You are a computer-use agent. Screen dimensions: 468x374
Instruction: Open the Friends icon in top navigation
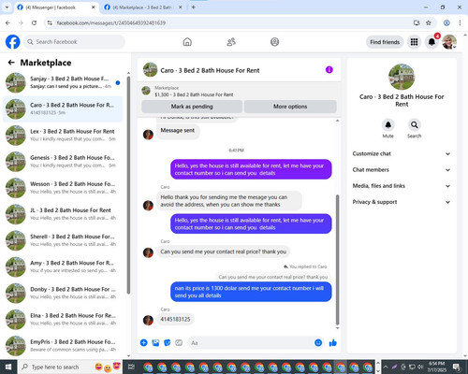point(231,42)
